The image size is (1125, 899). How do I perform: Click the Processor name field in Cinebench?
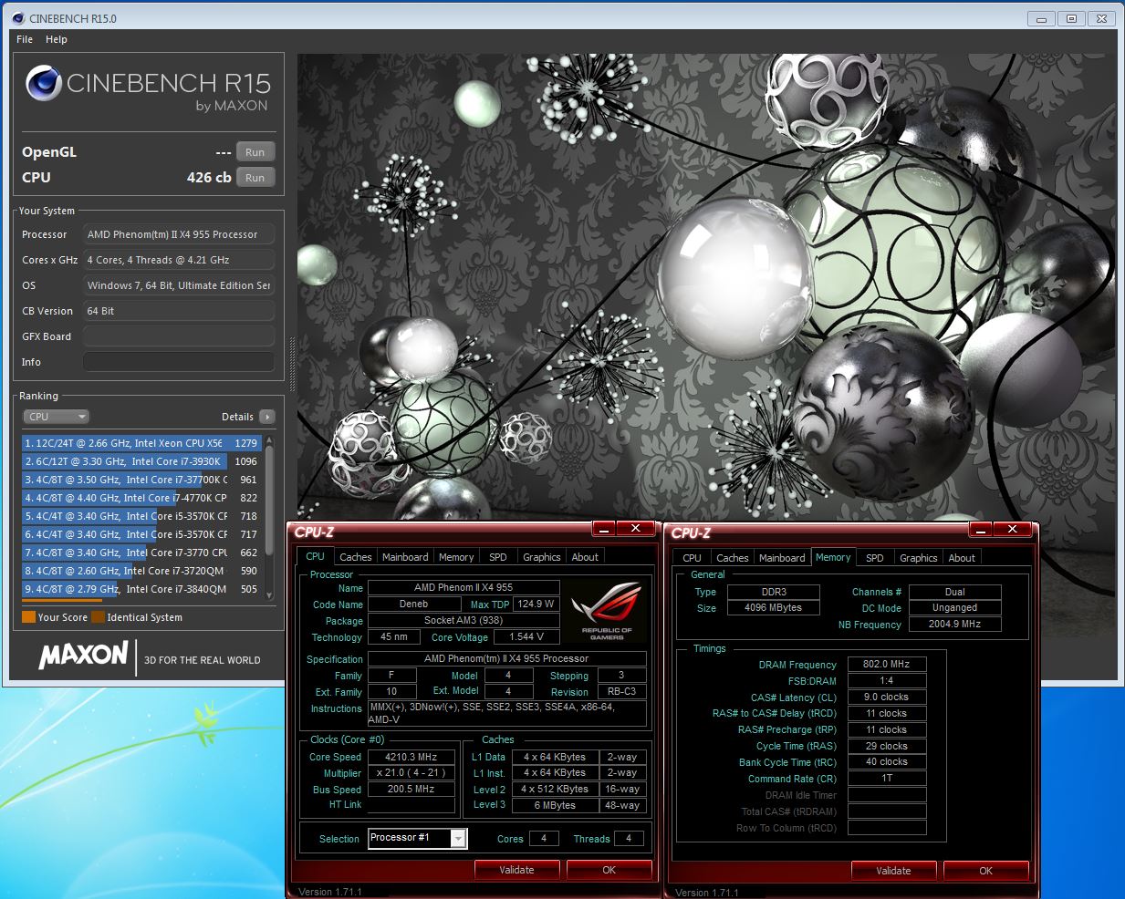point(179,234)
